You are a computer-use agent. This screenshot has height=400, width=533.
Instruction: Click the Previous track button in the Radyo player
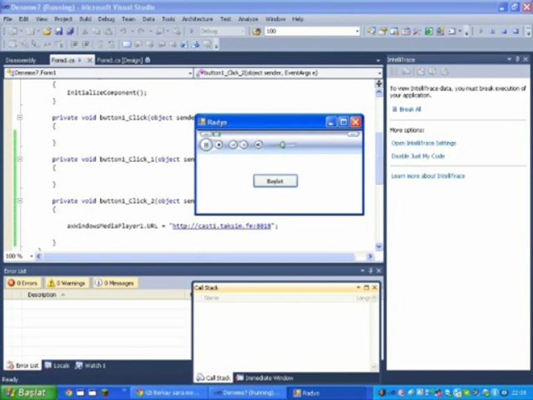pos(233,145)
